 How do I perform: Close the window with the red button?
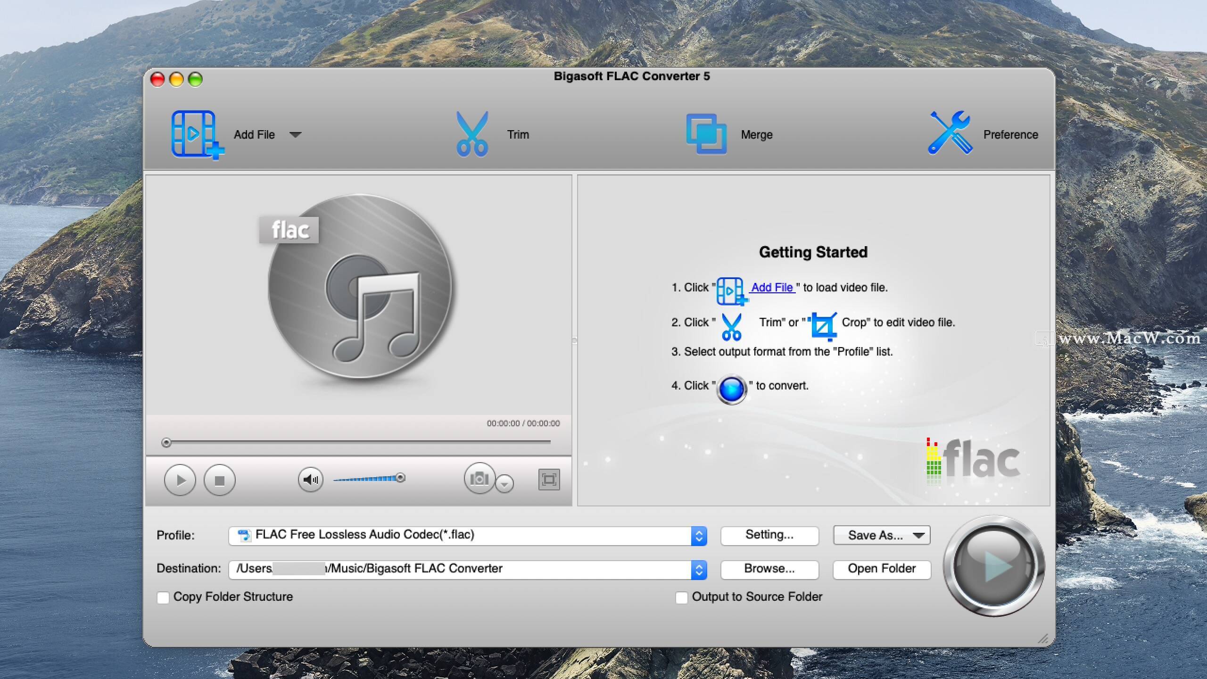(x=157, y=79)
